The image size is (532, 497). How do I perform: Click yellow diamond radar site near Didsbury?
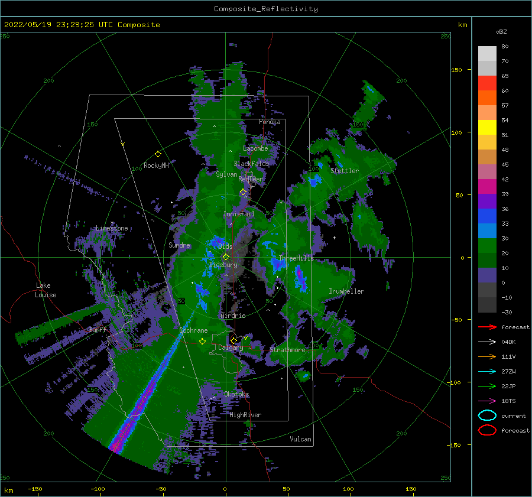coord(226,257)
